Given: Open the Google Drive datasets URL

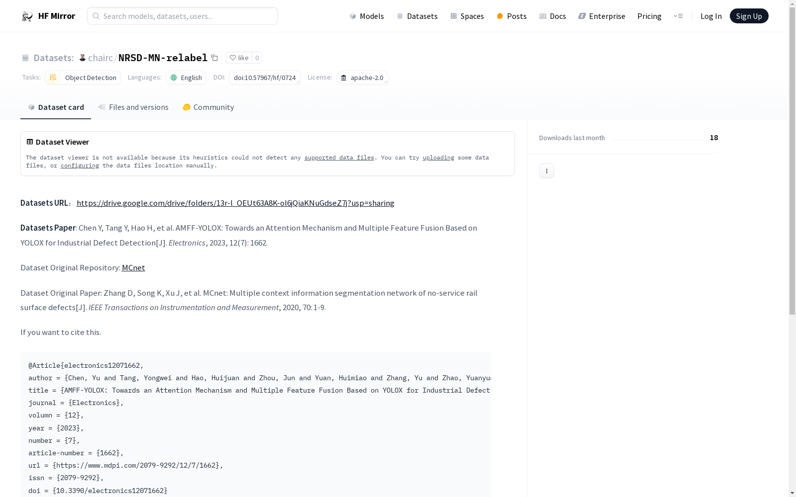Looking at the screenshot, I should tap(235, 203).
